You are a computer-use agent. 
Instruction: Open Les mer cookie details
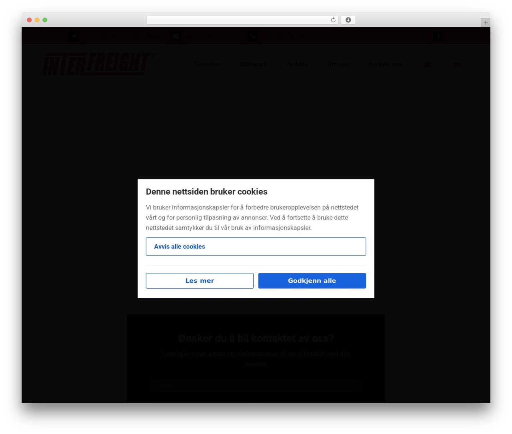pos(200,281)
